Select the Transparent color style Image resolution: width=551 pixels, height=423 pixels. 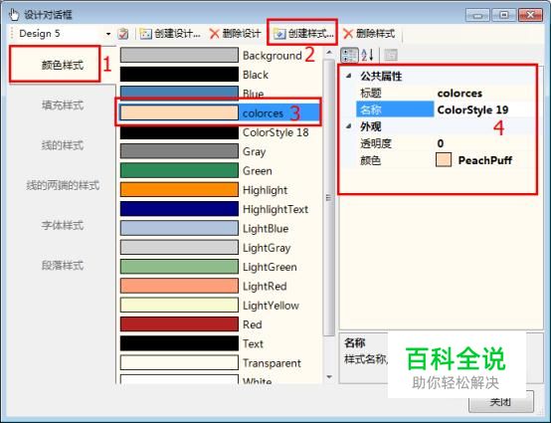220,363
